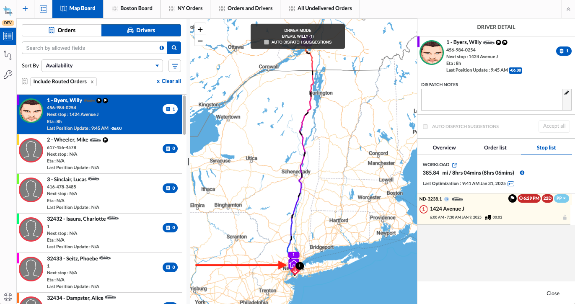Open the Boston Board tab
The height and width of the screenshot is (304, 575).
point(132,8)
